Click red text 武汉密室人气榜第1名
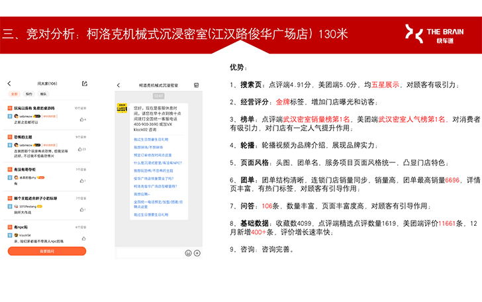The width and height of the screenshot is (482, 302). (x=412, y=119)
